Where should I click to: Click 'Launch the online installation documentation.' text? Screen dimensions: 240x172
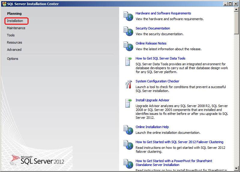(168, 133)
